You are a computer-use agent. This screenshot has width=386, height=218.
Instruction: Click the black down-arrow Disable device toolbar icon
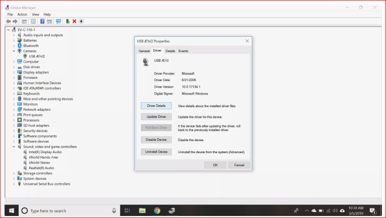tap(81, 22)
